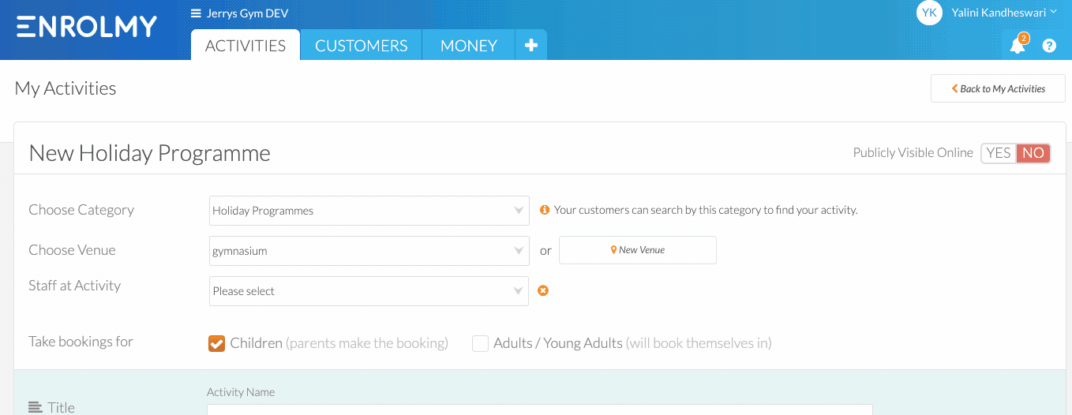Expand the Yalini Kandheswari user menu
The width and height of the screenshot is (1072, 415).
(x=1003, y=13)
